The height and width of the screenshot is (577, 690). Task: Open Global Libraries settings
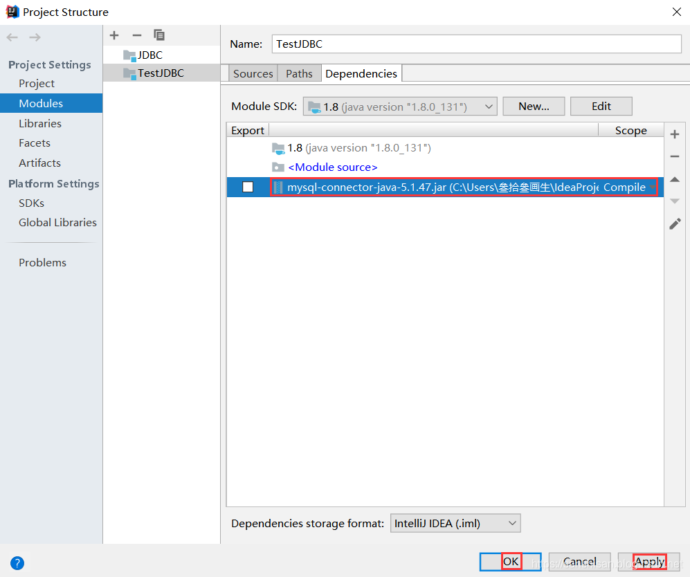[57, 223]
